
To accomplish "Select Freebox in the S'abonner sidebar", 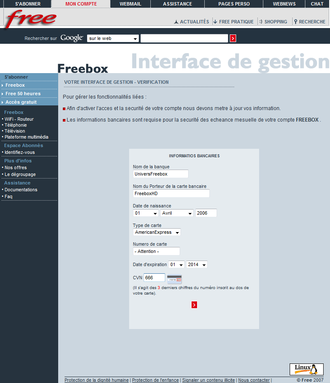I will [x=15, y=85].
